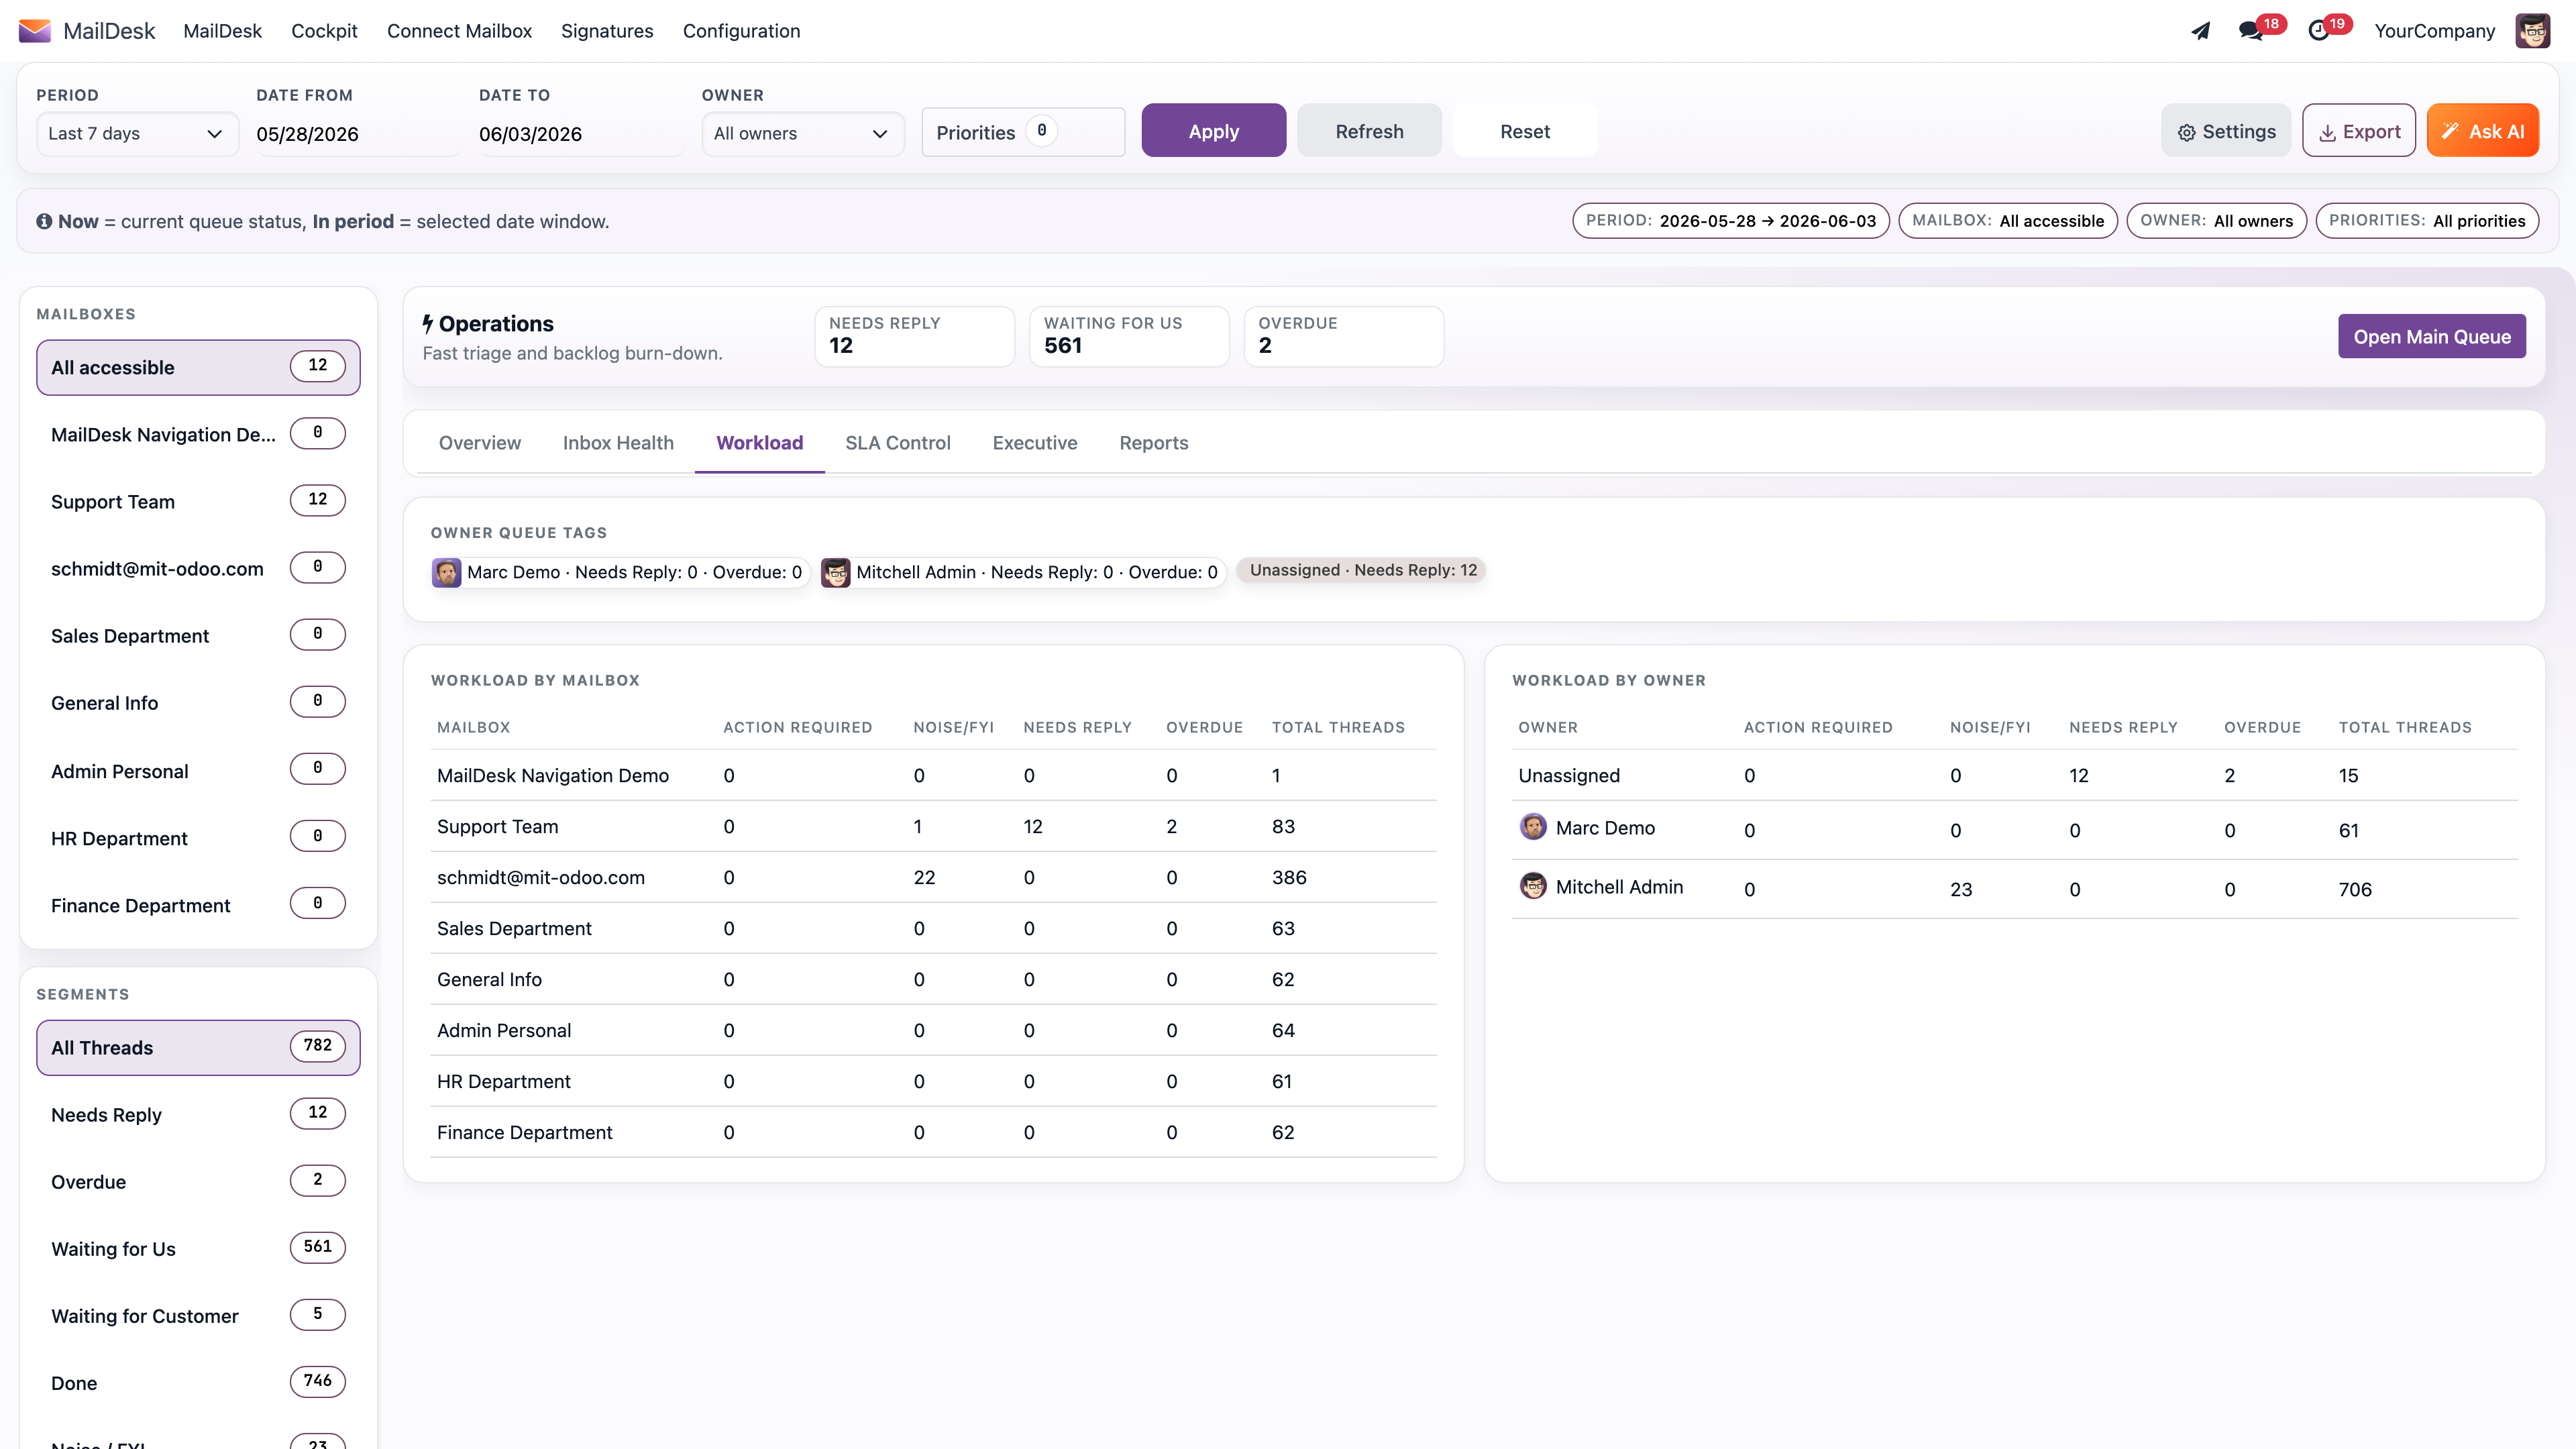Open the Period dropdown showing Last 7 days
Screen dimensions: 2576x1449
click(x=137, y=134)
